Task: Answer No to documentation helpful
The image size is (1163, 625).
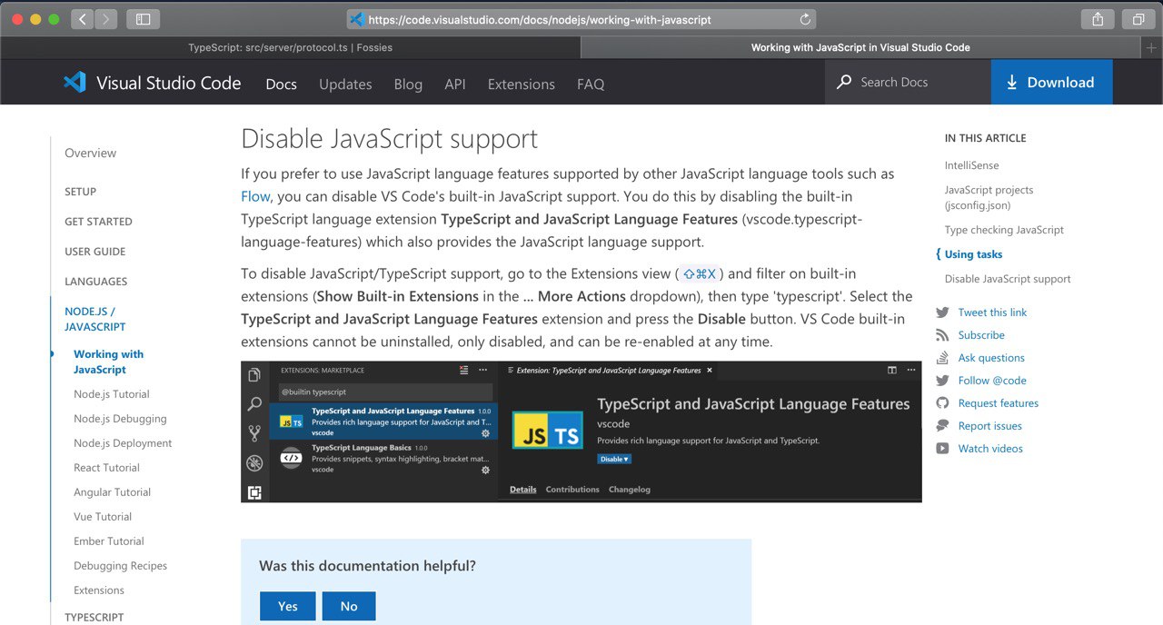Action: [349, 606]
